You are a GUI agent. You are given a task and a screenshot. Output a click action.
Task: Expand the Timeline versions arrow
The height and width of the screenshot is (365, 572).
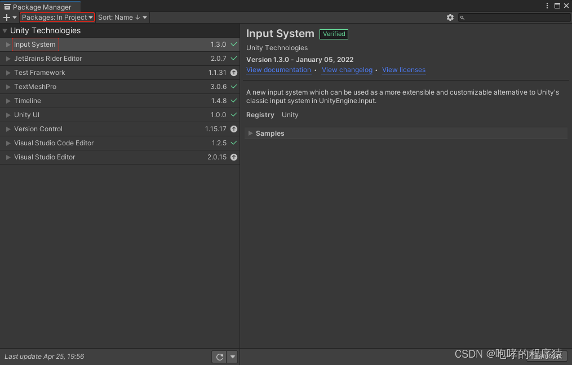click(8, 101)
